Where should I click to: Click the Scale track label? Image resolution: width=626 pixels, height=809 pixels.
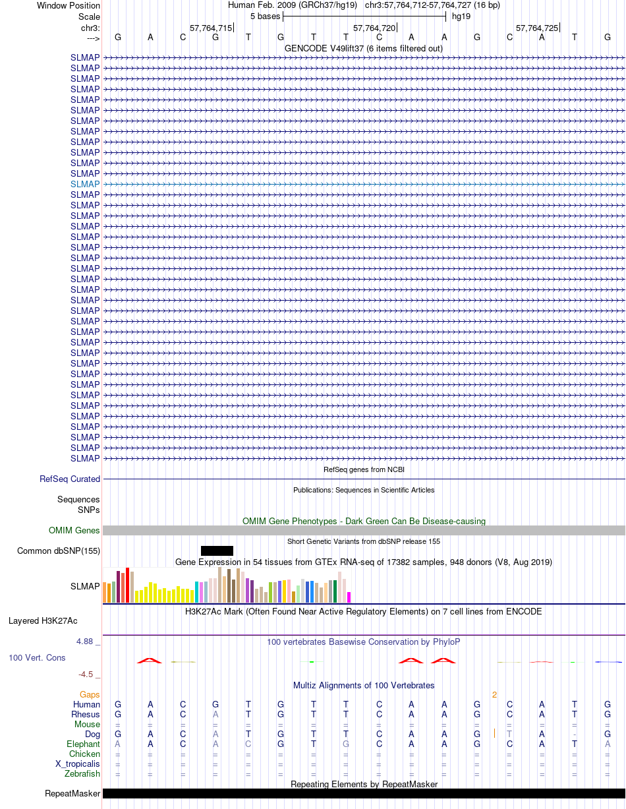pos(89,16)
